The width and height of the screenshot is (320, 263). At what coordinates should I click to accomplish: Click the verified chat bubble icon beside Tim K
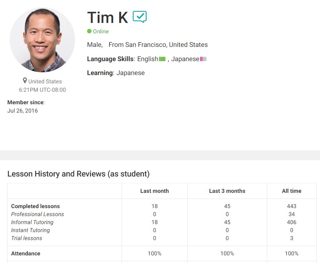click(x=140, y=17)
